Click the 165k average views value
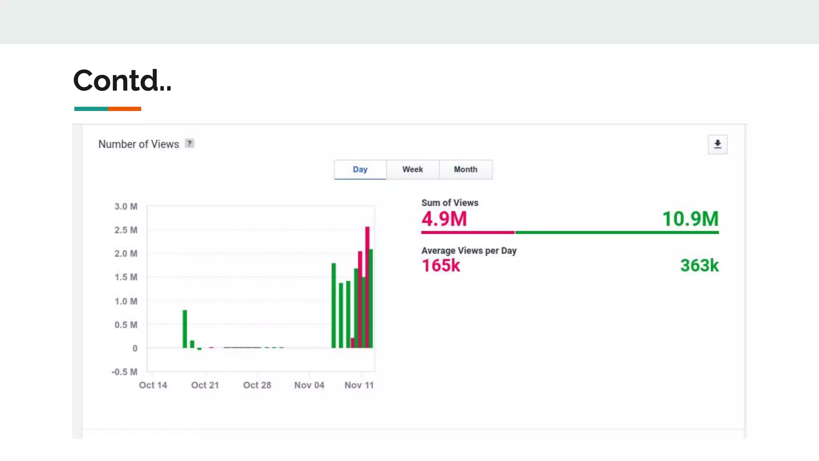Screen dimensions: 819x461 441,266
